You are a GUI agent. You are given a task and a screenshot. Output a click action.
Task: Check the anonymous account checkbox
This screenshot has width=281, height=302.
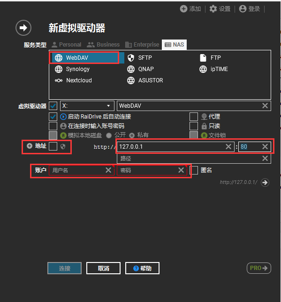pos(194,170)
